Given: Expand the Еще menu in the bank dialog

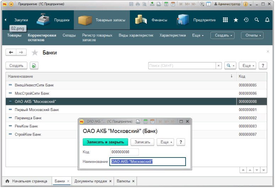Looking at the screenshot, I should [165, 142].
